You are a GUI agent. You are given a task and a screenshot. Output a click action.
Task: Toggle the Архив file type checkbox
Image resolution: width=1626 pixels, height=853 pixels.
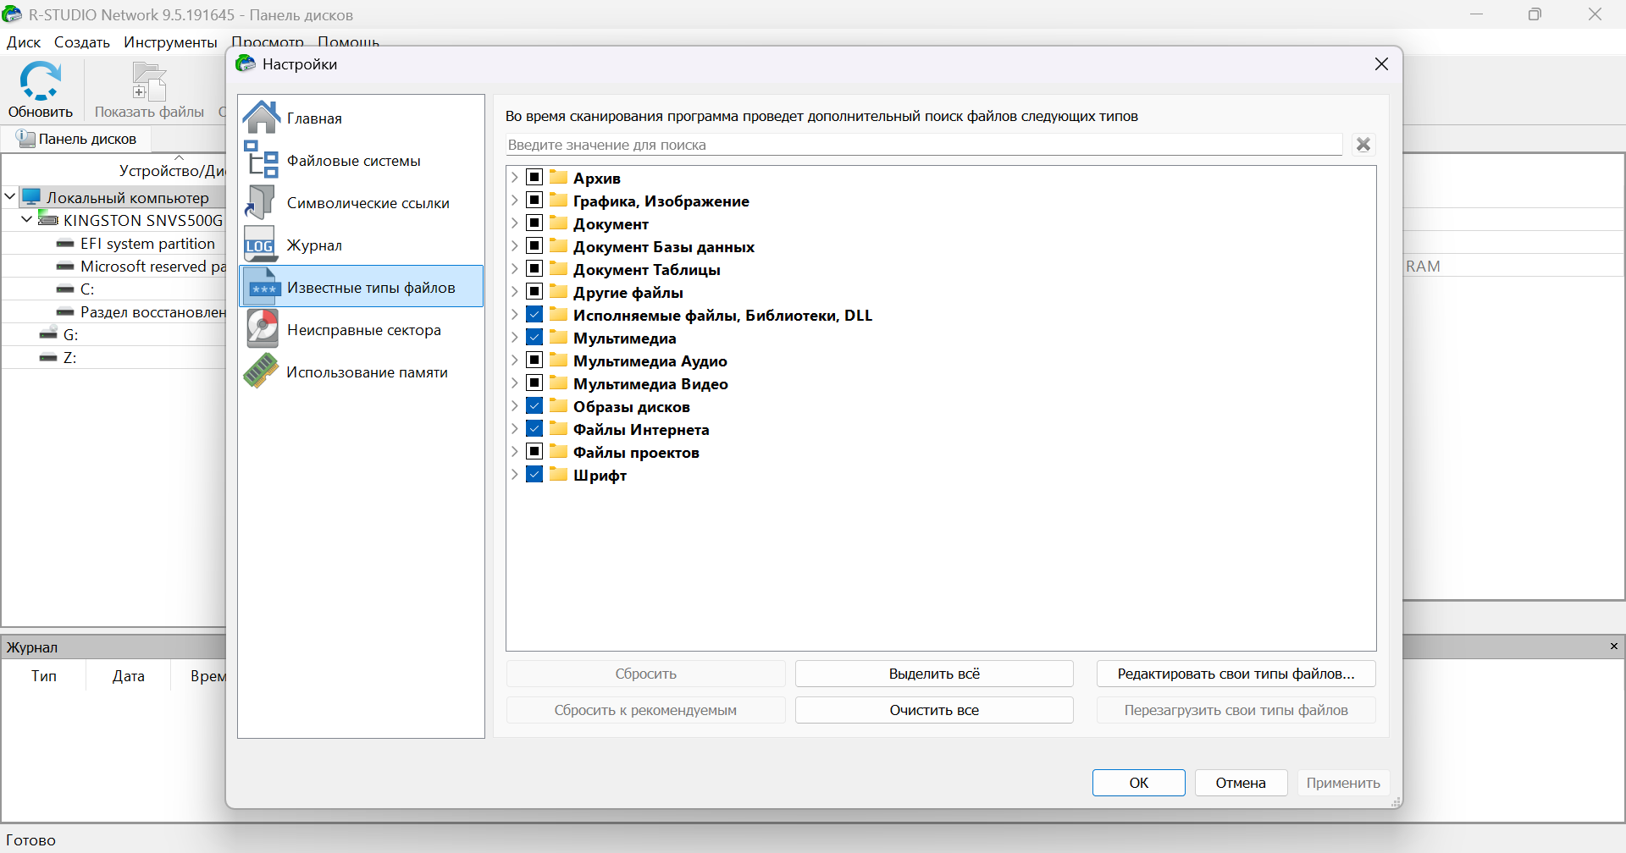(x=534, y=178)
